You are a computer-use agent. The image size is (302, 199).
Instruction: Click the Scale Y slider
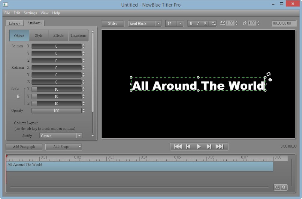tap(56, 96)
